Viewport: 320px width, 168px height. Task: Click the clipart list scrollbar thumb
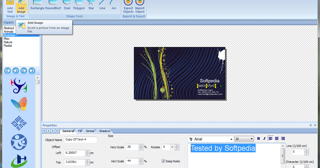click(x=37, y=82)
